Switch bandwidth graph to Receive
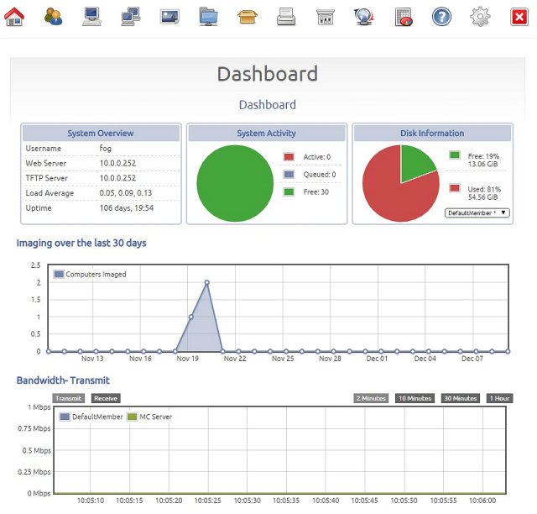Screen dimensions: 537x514 [106, 398]
